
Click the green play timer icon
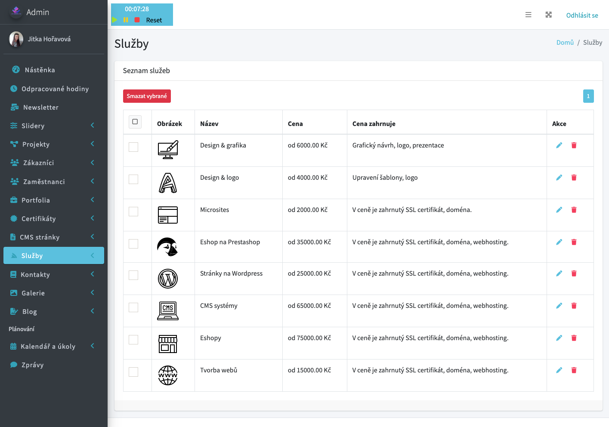click(114, 20)
